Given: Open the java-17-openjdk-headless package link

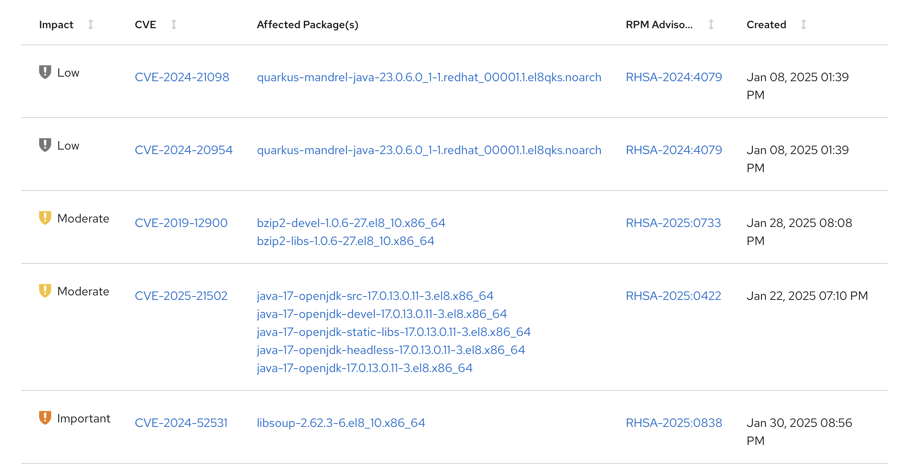Looking at the screenshot, I should tap(391, 350).
